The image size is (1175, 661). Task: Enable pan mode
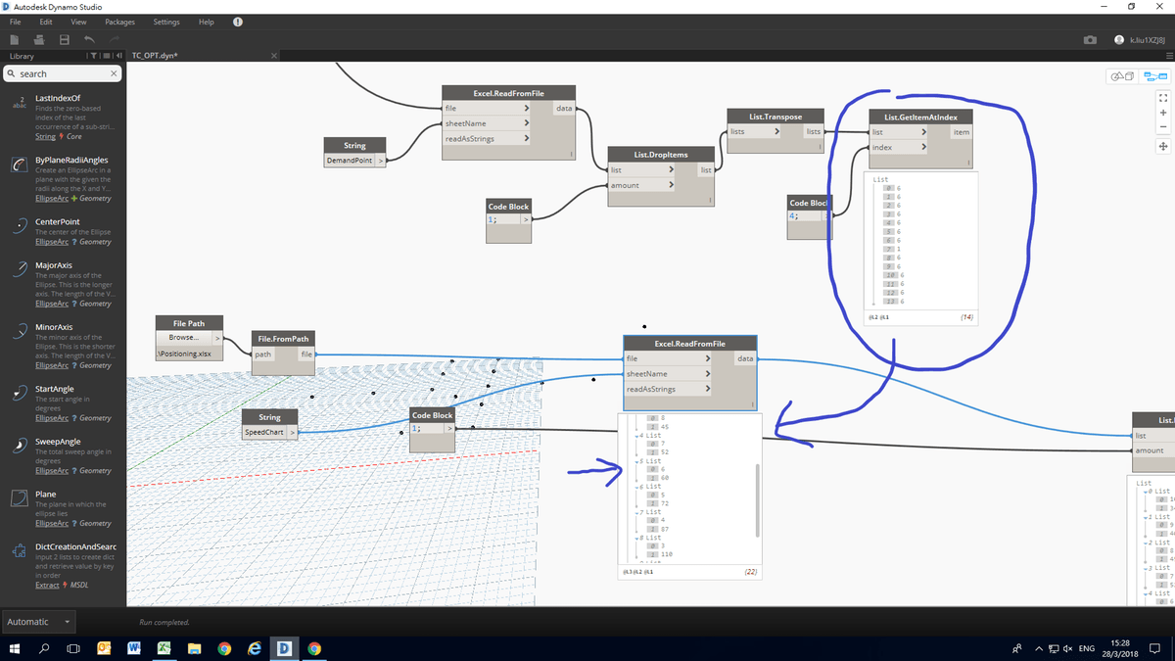tap(1163, 146)
